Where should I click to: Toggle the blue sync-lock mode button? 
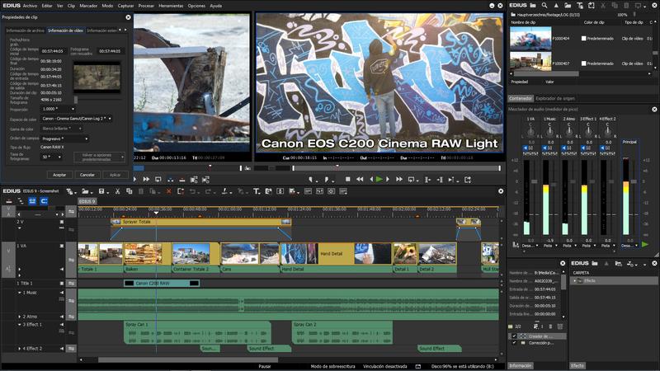point(45,201)
